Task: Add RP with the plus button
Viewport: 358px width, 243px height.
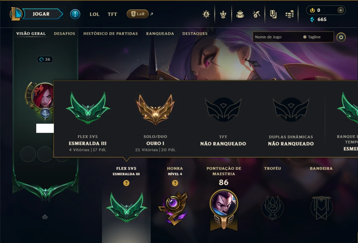Action: click(340, 10)
